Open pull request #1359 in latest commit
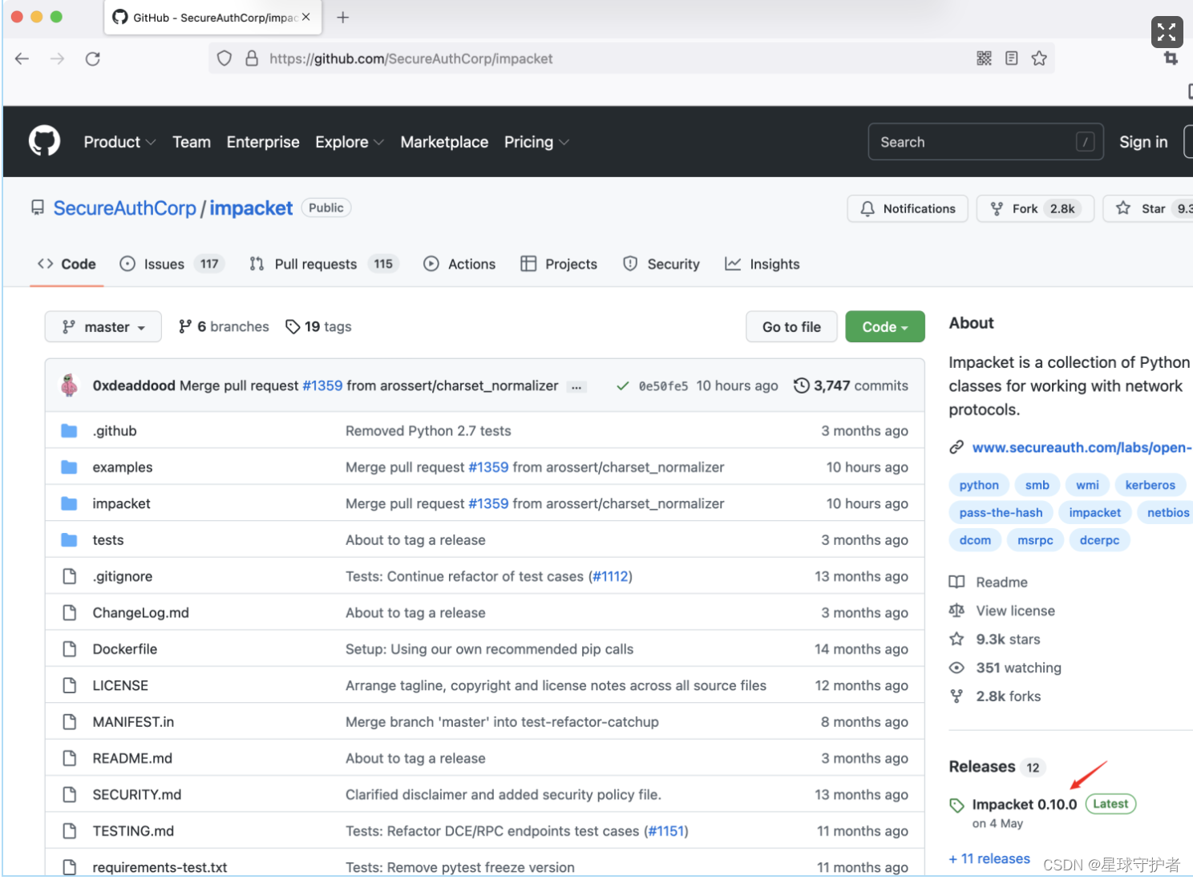Image resolution: width=1193 pixels, height=880 pixels. point(322,386)
